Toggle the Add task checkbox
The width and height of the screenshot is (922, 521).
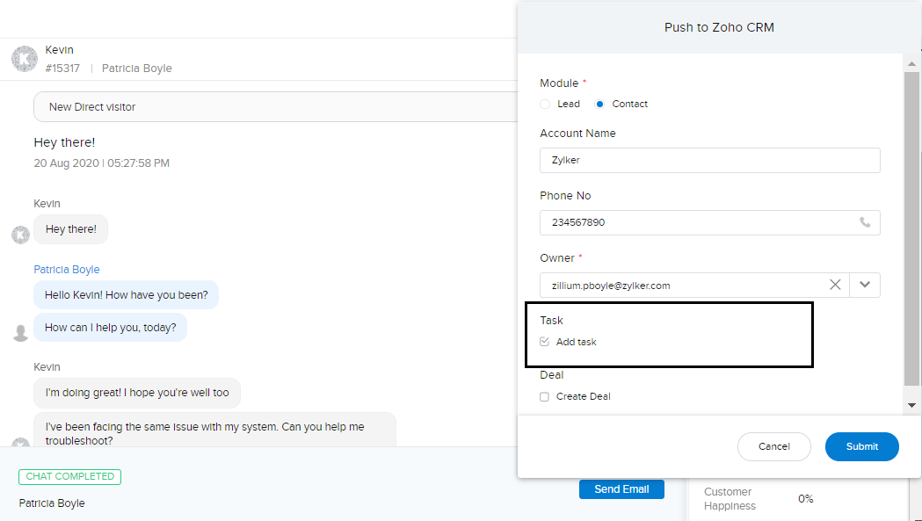pos(545,342)
